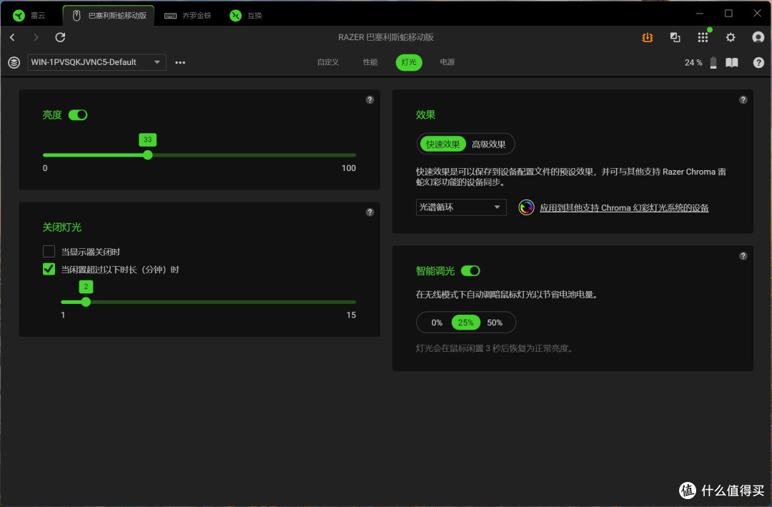772x507 pixels.
Task: Click the 100 brightness maximum label
Action: click(349, 168)
